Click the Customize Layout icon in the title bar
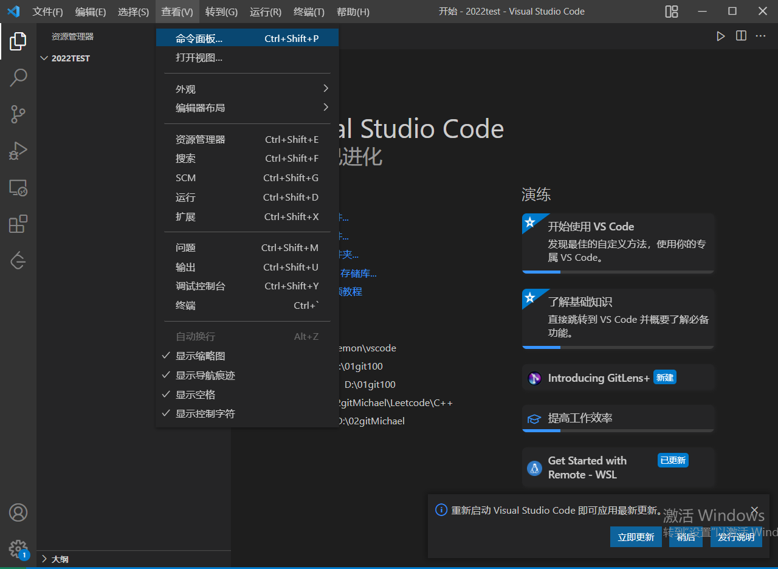 coord(672,12)
